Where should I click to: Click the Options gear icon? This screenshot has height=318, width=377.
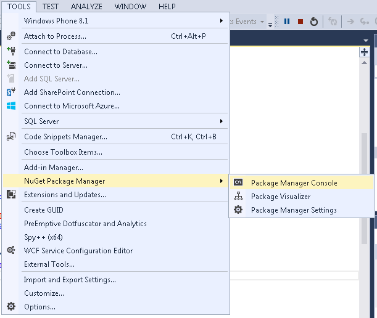(x=11, y=306)
